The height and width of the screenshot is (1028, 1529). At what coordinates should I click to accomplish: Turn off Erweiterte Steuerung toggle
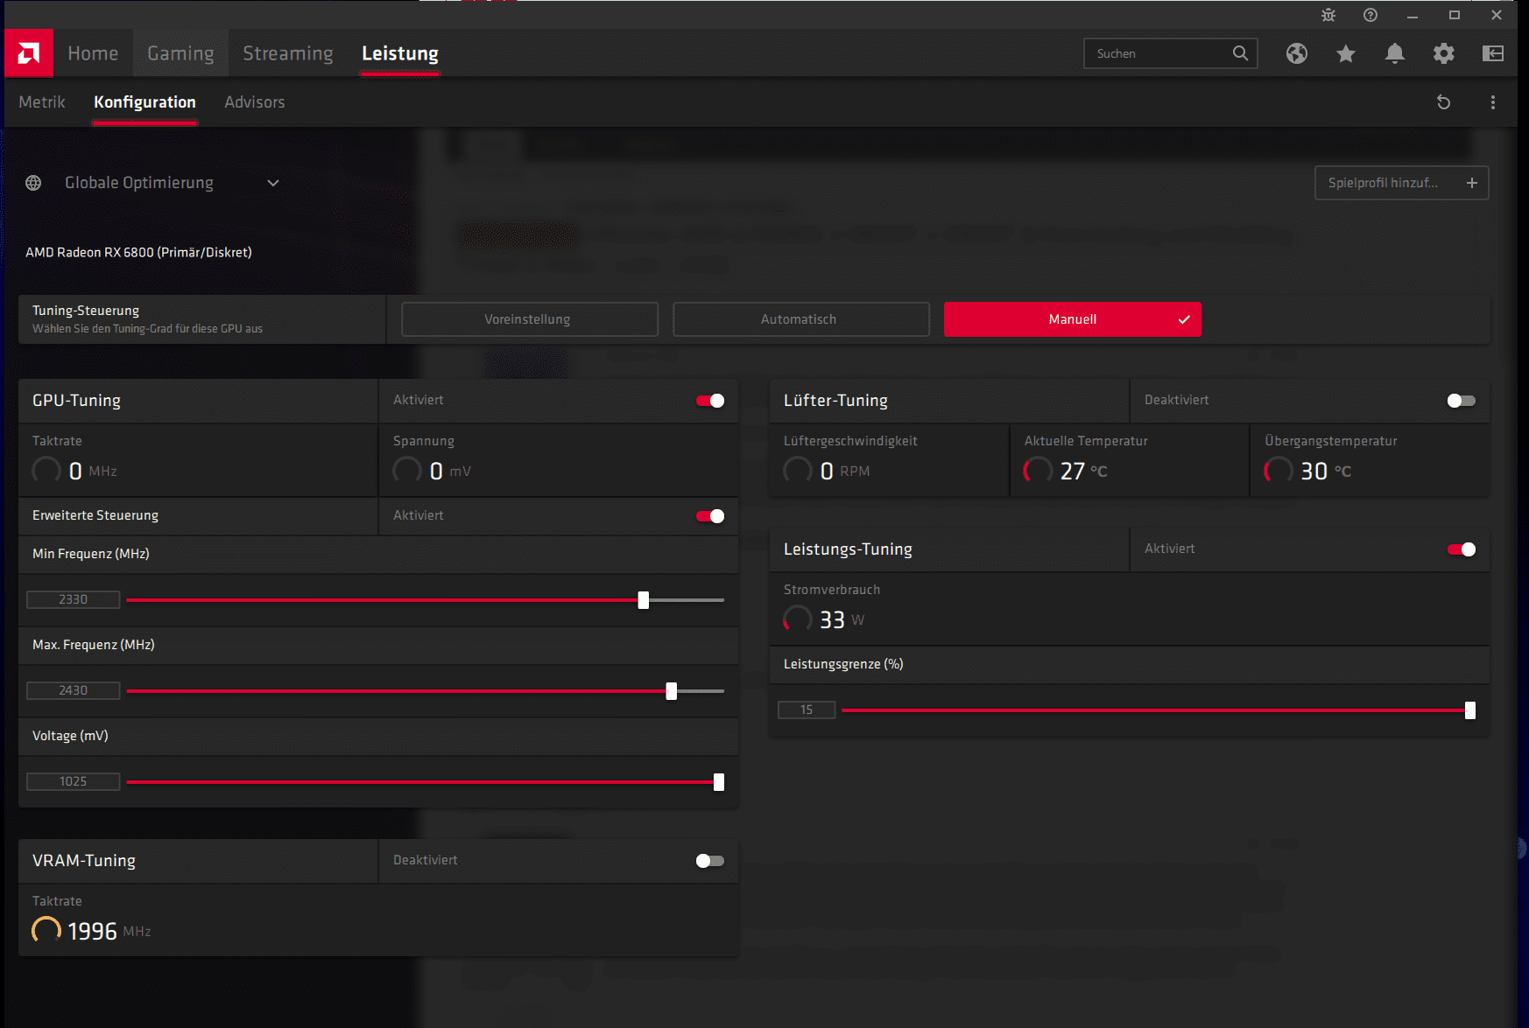[710, 516]
